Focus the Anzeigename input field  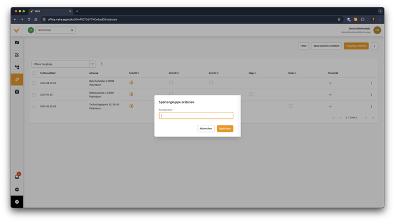click(x=196, y=115)
